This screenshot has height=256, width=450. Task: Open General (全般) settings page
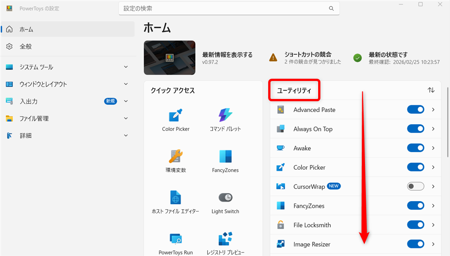(68, 46)
